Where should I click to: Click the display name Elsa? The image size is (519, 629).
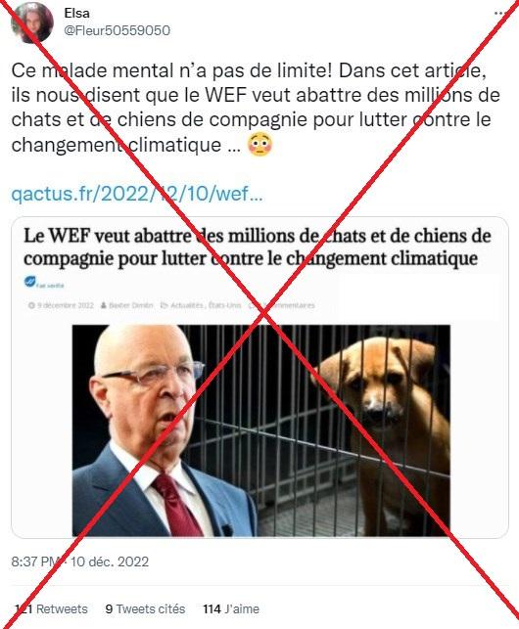tap(77, 13)
